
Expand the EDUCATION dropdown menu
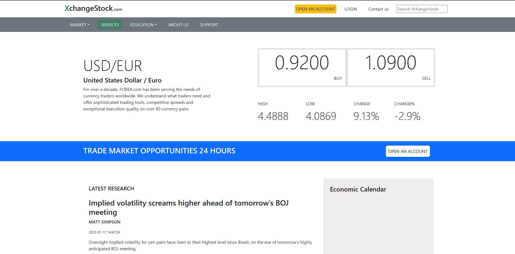[x=144, y=25]
